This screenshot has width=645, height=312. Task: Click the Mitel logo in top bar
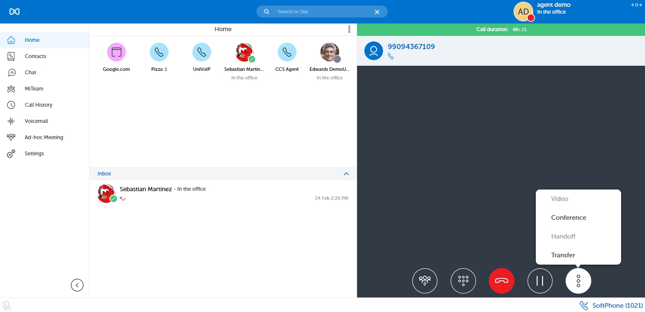pos(15,12)
